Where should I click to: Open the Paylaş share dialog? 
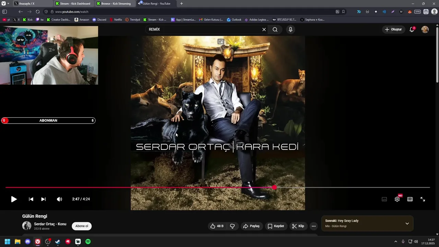(251, 226)
